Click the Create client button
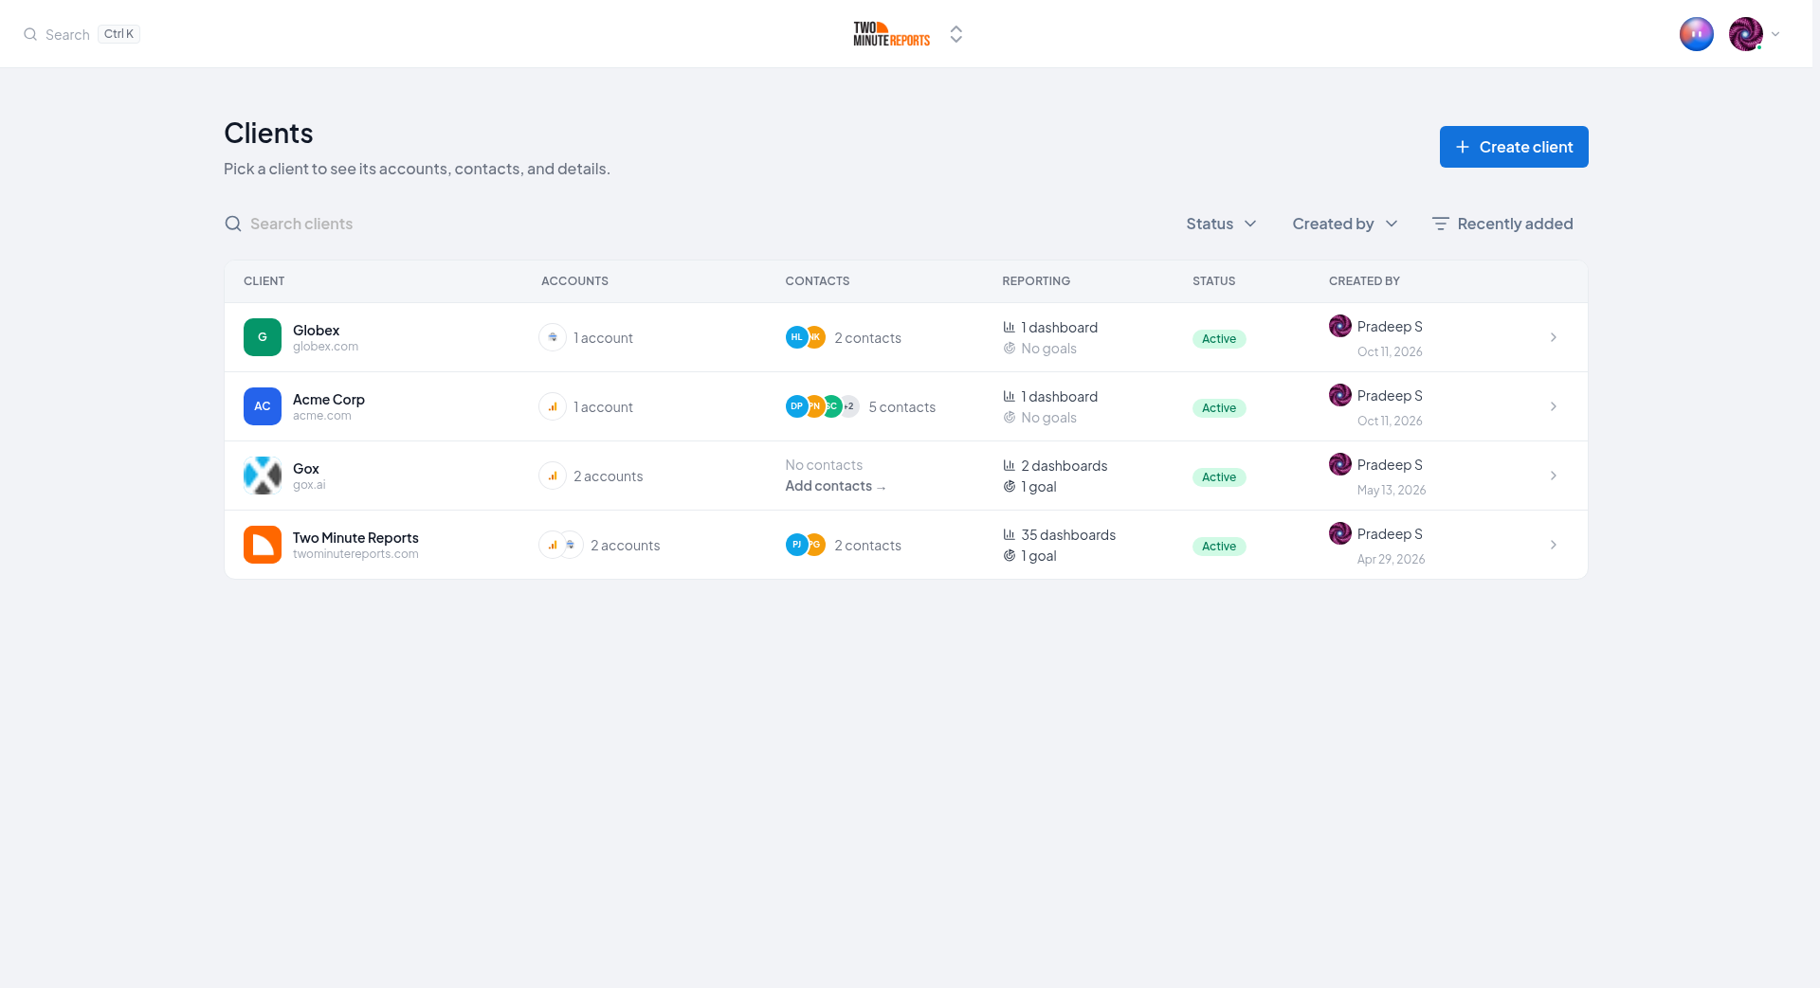The width and height of the screenshot is (1820, 988). click(x=1514, y=147)
